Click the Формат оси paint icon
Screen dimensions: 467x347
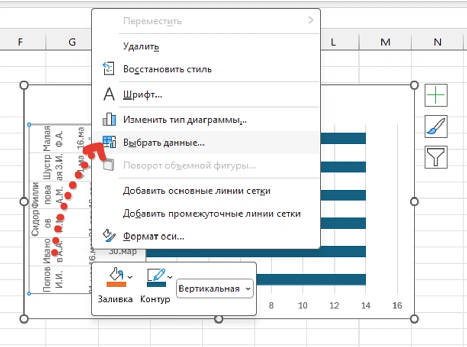(x=109, y=236)
